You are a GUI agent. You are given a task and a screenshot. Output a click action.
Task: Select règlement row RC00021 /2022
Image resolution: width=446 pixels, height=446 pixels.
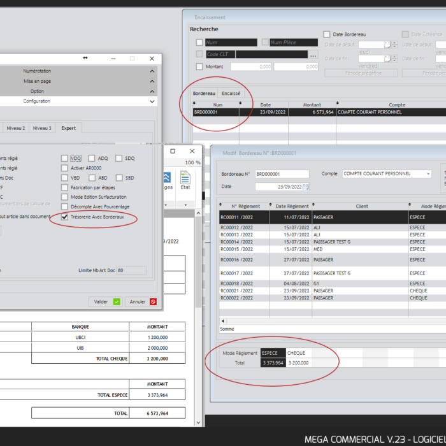(x=333, y=291)
